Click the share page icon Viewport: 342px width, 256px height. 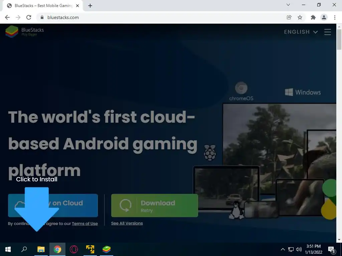pos(289,17)
